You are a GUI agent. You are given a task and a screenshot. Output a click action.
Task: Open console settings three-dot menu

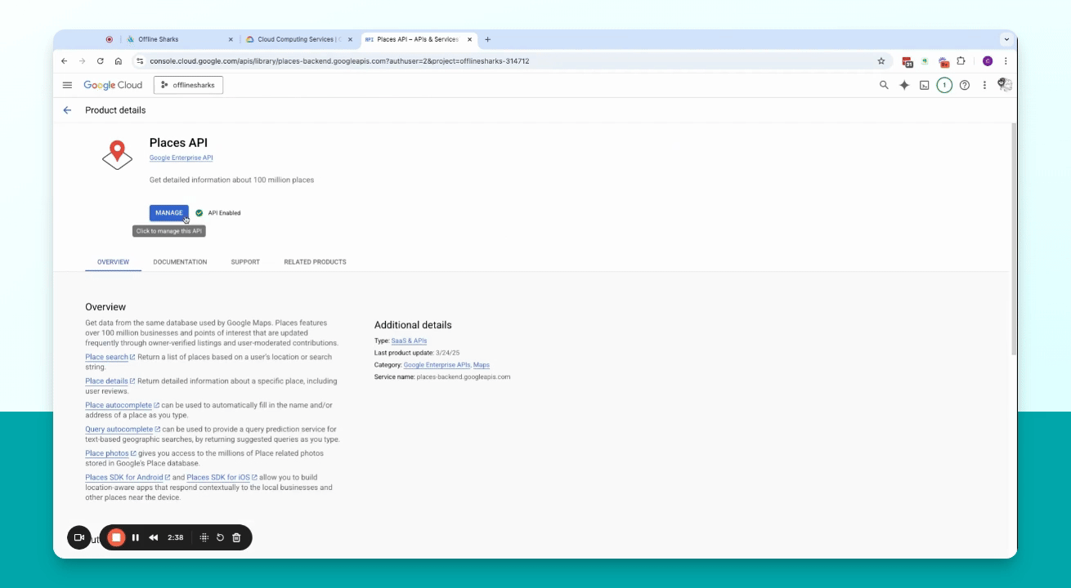pos(984,85)
